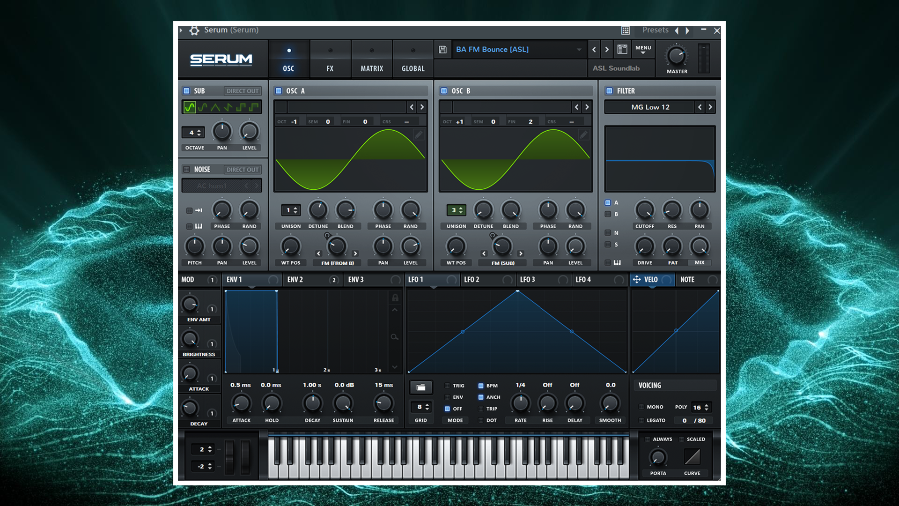Select the triangle sub waveform icon
The image size is (899, 506).
(x=215, y=107)
